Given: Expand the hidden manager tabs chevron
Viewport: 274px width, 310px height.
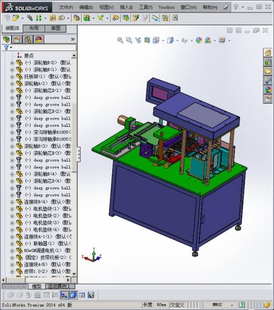Looking at the screenshot, I should click(73, 39).
